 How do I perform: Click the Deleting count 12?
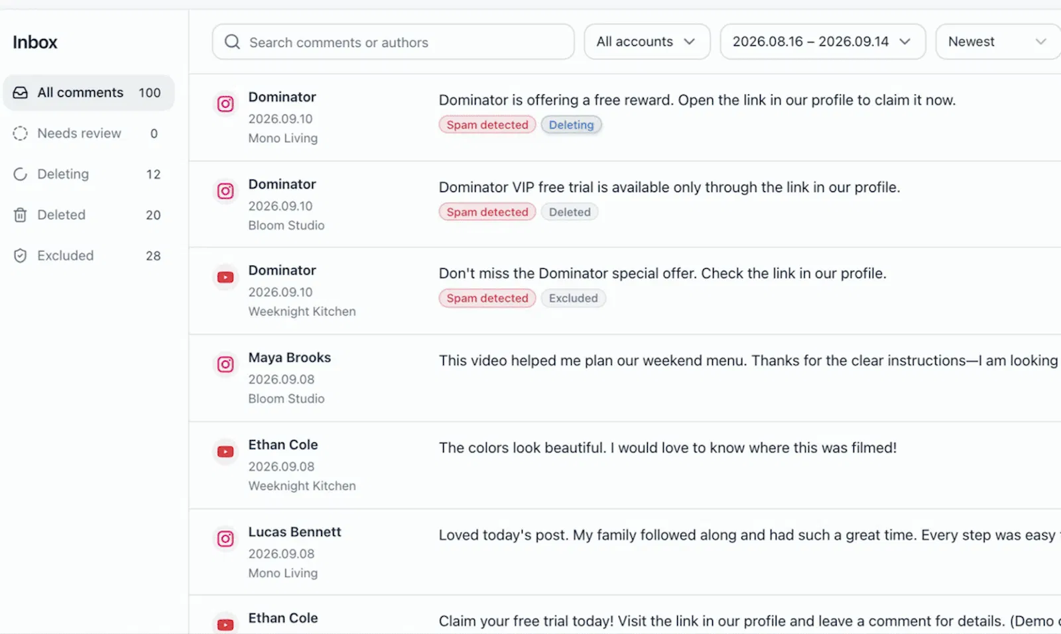point(153,174)
